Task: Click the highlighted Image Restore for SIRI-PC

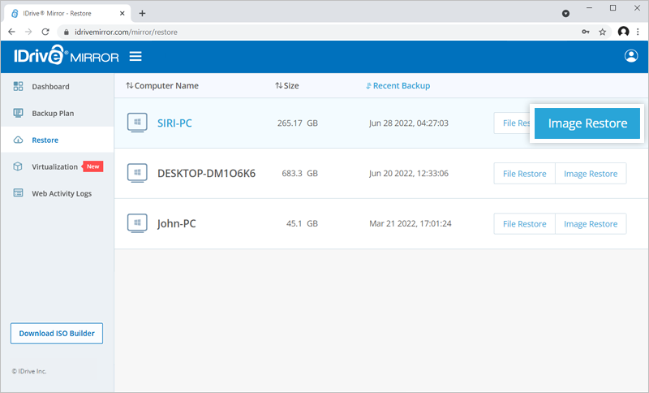Action: [587, 123]
